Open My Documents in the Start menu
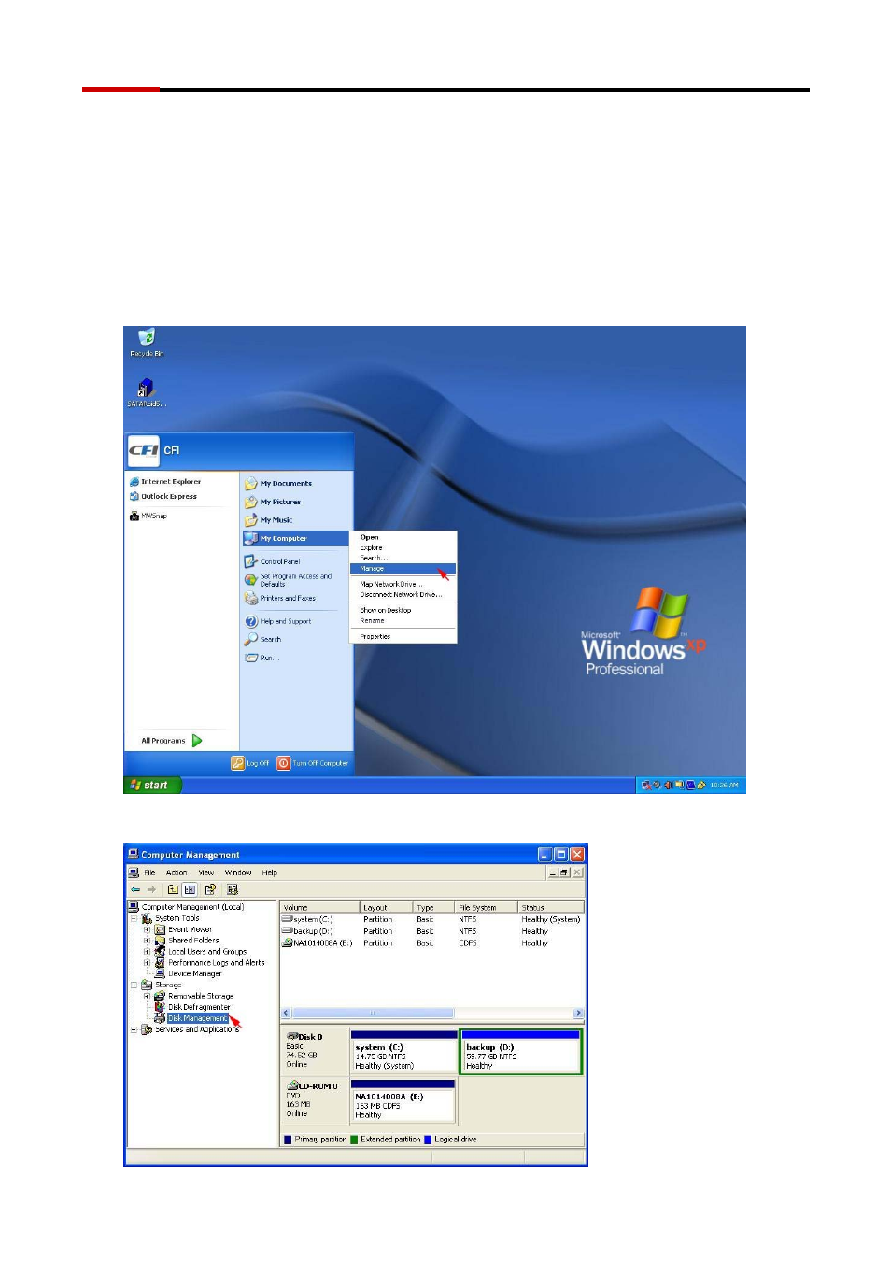The image size is (891, 1261). 278,483
